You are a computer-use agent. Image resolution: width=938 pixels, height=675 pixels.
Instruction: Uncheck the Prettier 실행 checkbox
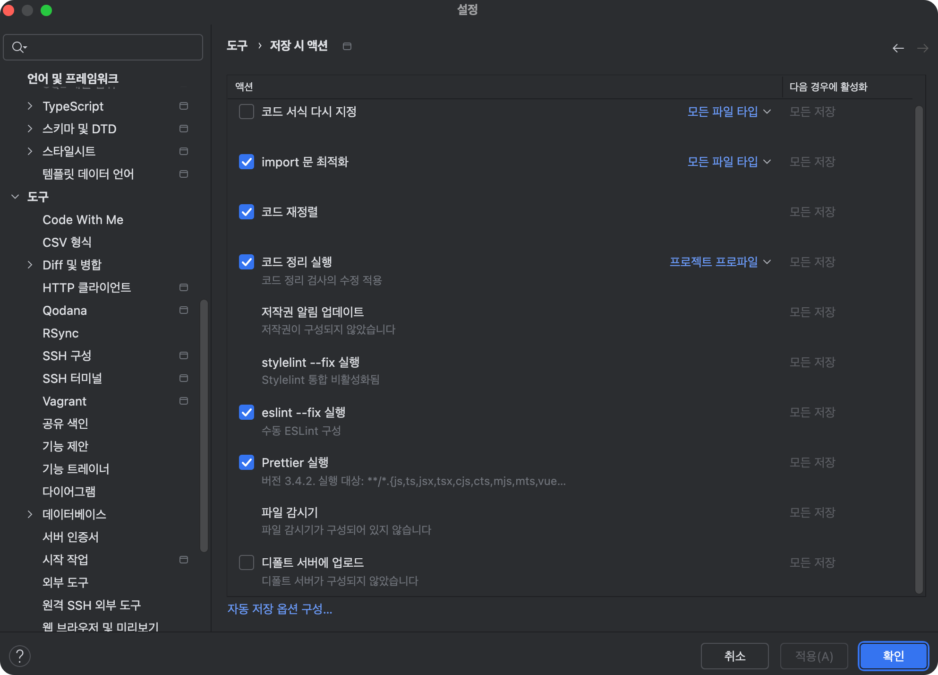click(x=247, y=462)
